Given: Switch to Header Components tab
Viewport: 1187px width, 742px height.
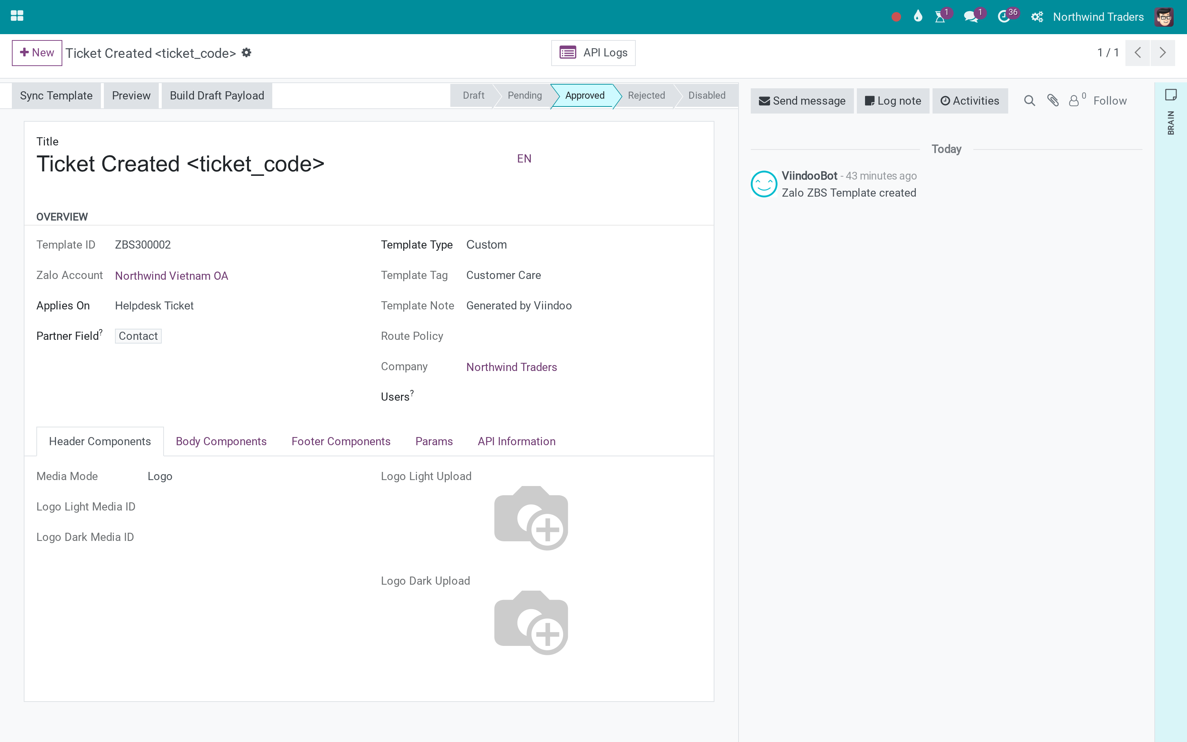Looking at the screenshot, I should pyautogui.click(x=100, y=441).
